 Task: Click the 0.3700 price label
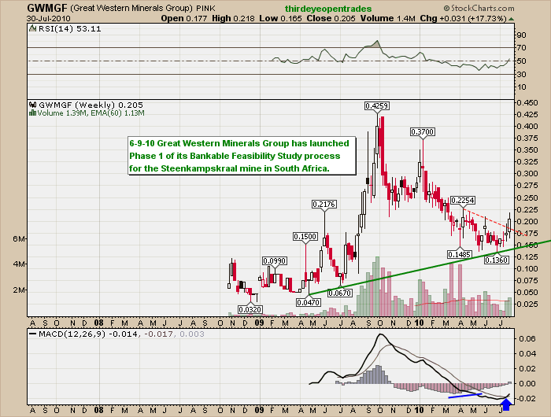[x=423, y=131]
